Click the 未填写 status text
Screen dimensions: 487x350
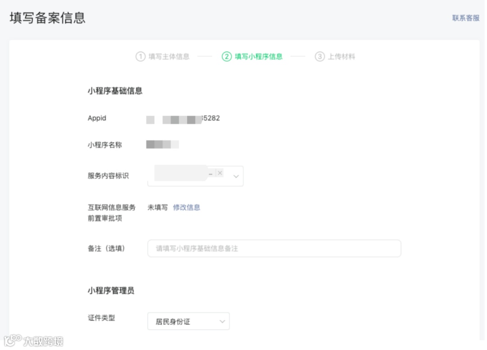pyautogui.click(x=157, y=208)
